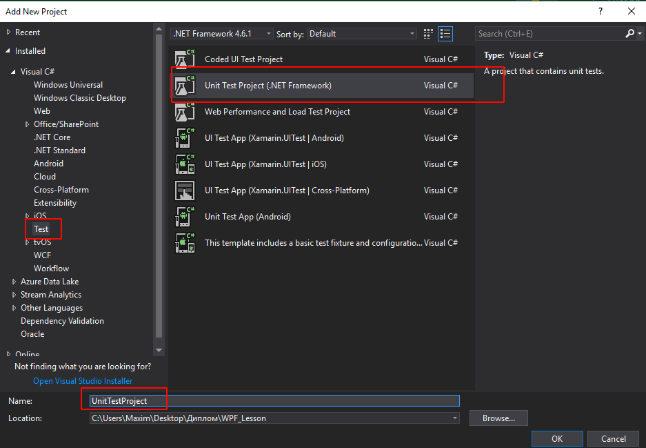Screen dimensions: 646x448
Task: Click the Unit Test Project (.NET Framework) icon
Action: (x=185, y=86)
